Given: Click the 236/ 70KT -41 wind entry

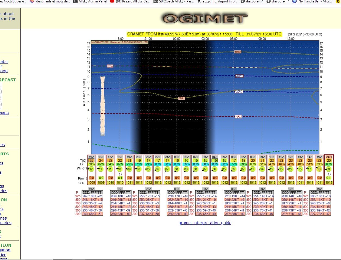Looking at the screenshot, I should [263, 210].
